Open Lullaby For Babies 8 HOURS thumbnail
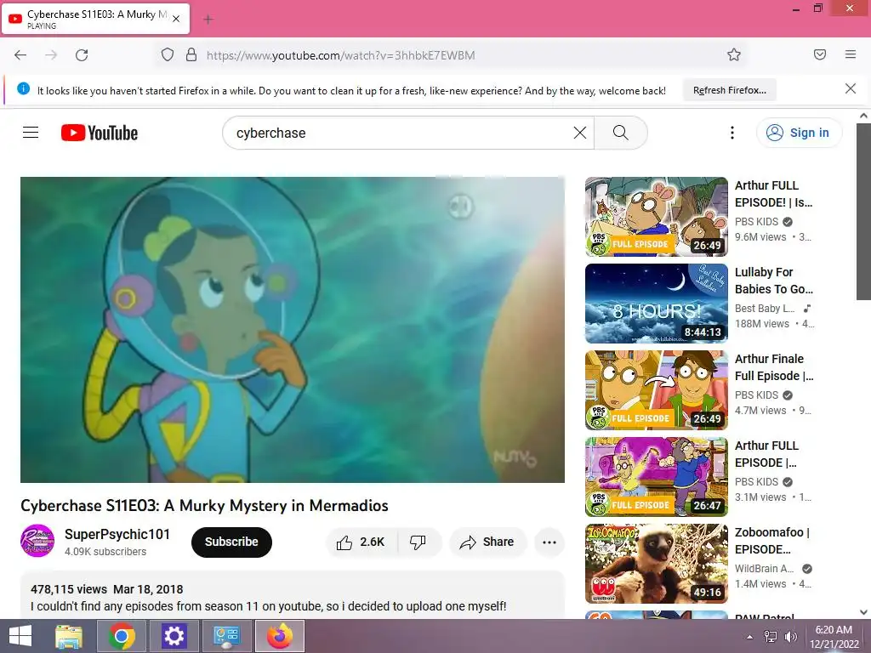Screen dimensions: 871x653 [x=656, y=304]
